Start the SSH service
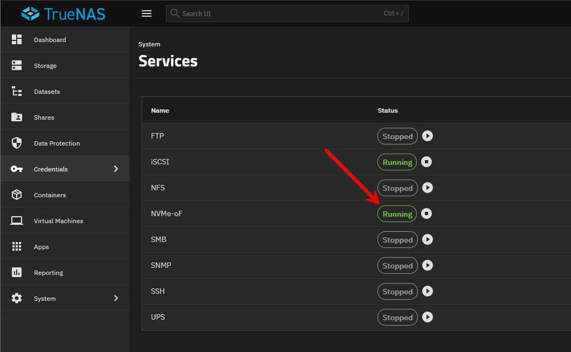 428,291
